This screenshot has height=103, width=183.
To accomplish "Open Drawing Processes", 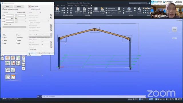I will 111,11.
